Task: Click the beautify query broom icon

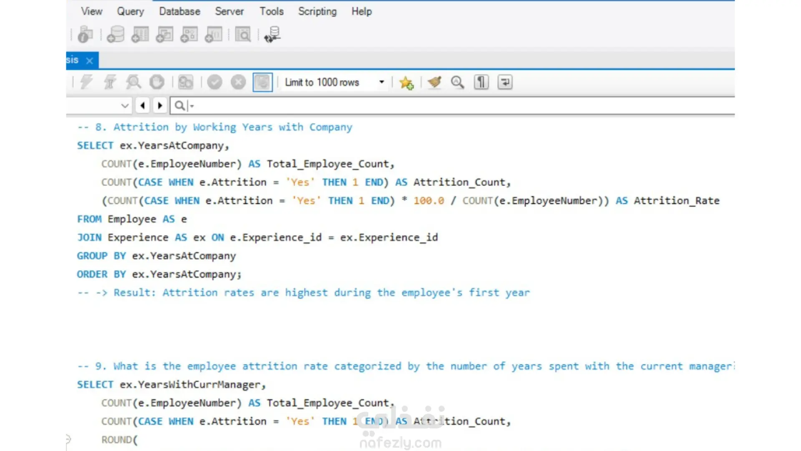Action: (x=434, y=82)
